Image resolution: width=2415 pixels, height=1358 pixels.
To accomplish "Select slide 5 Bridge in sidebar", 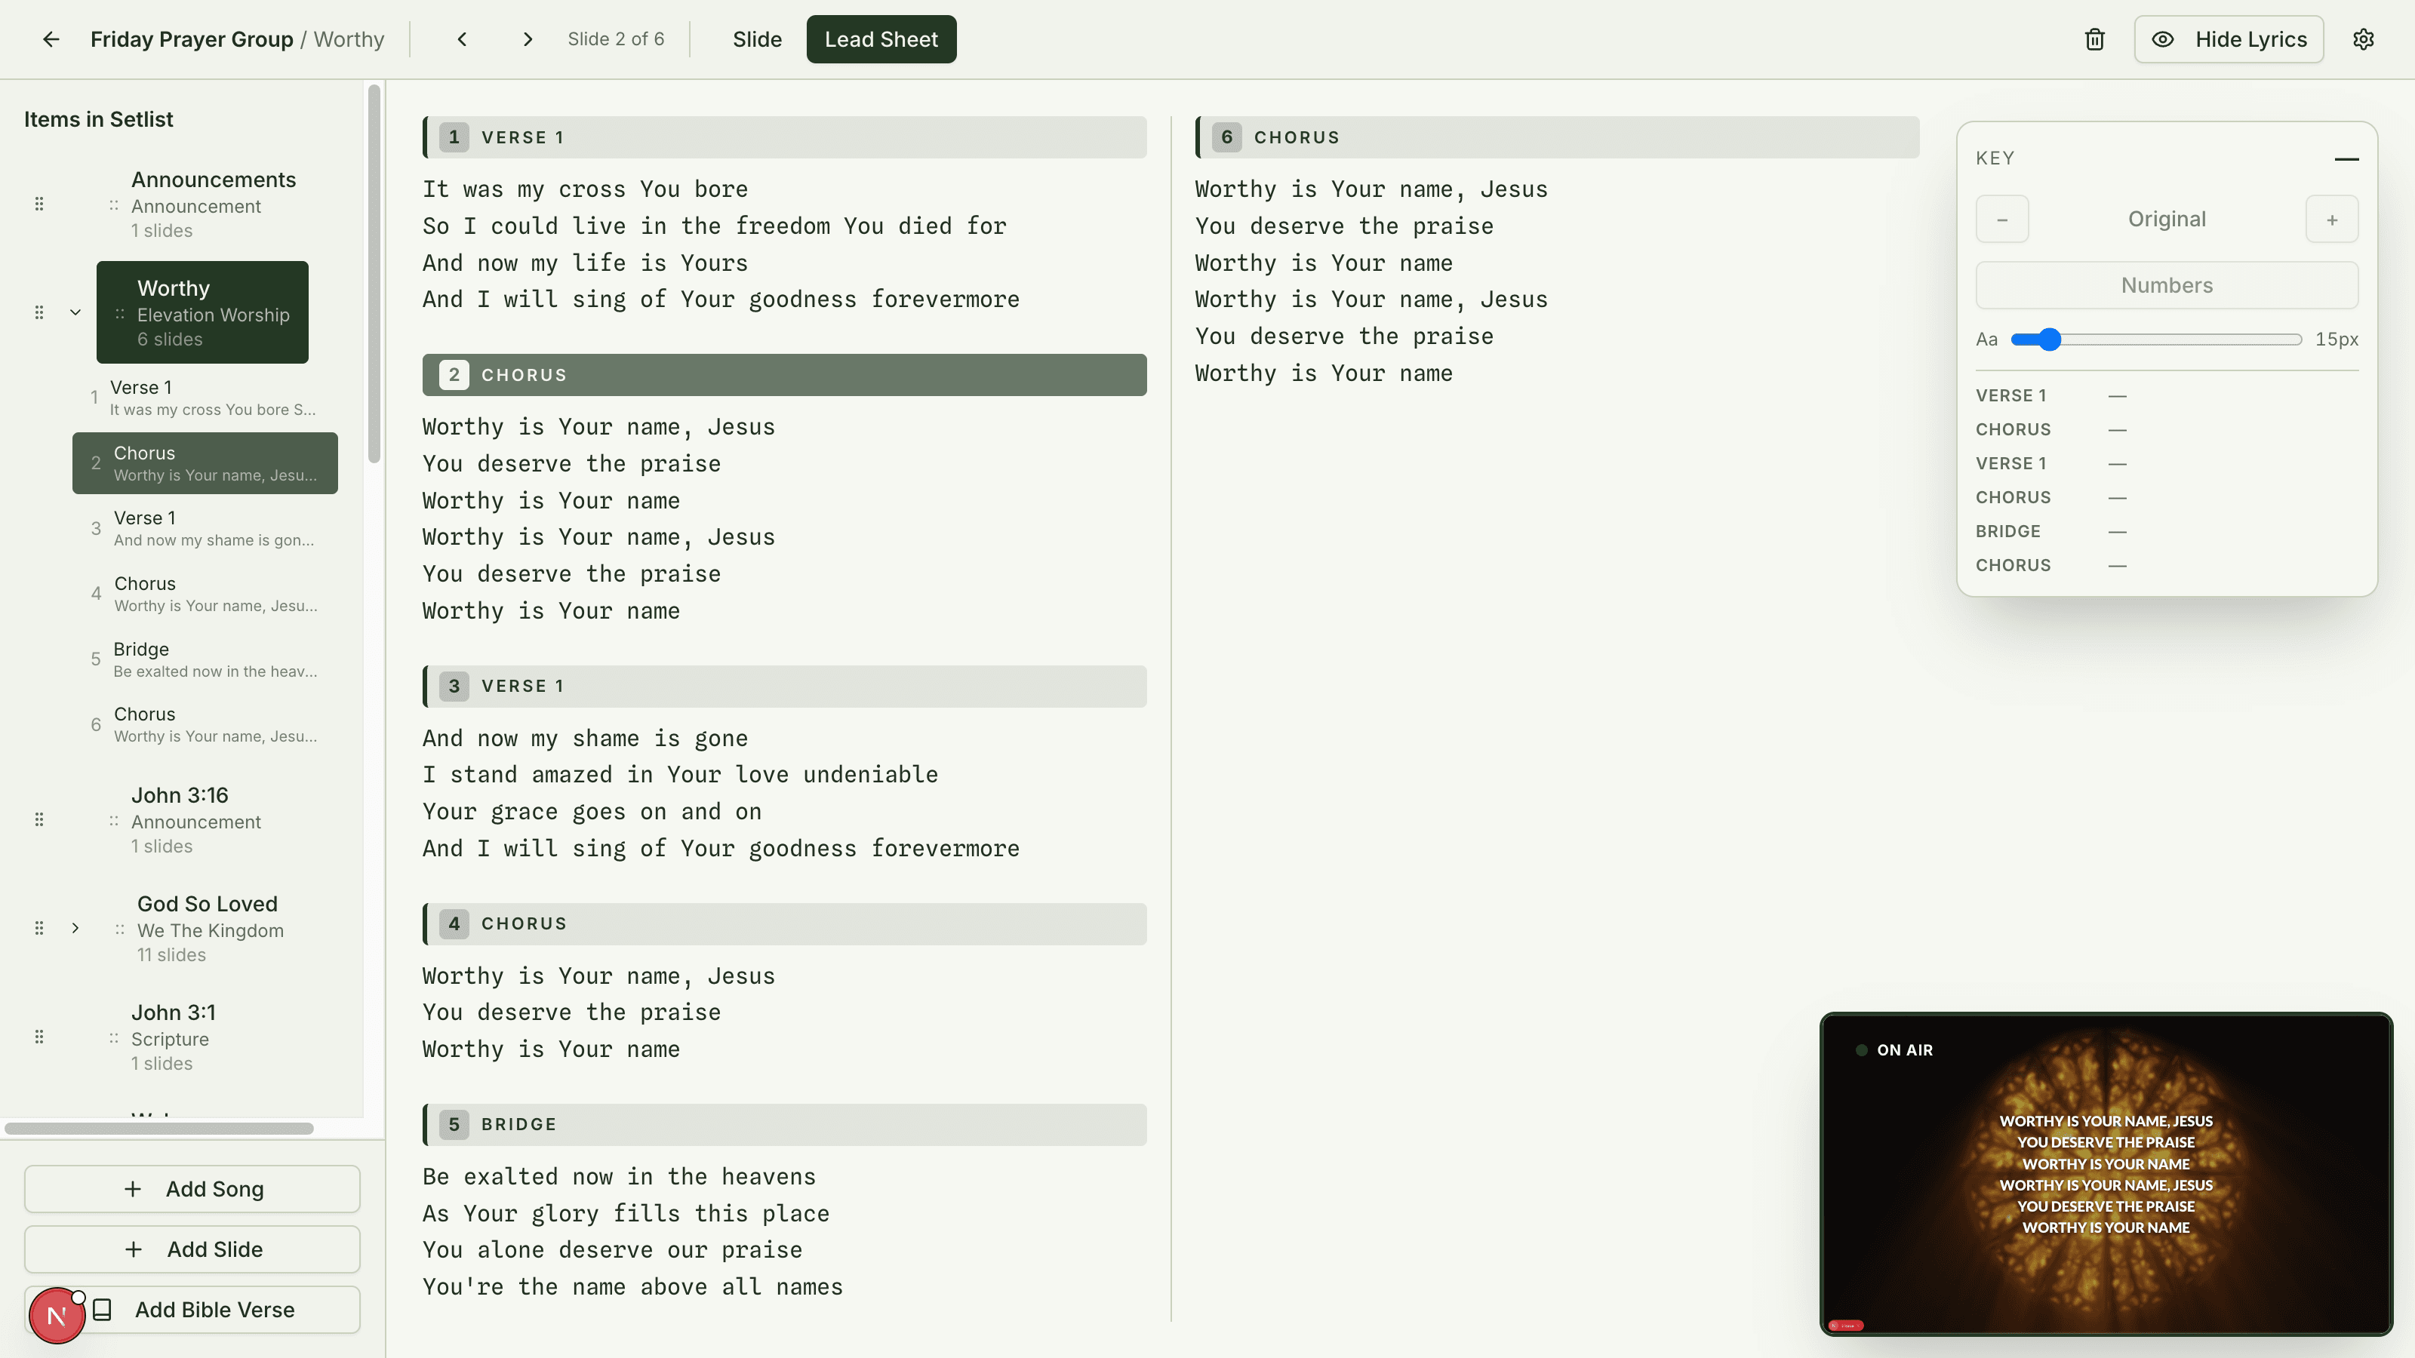I will tap(205, 659).
